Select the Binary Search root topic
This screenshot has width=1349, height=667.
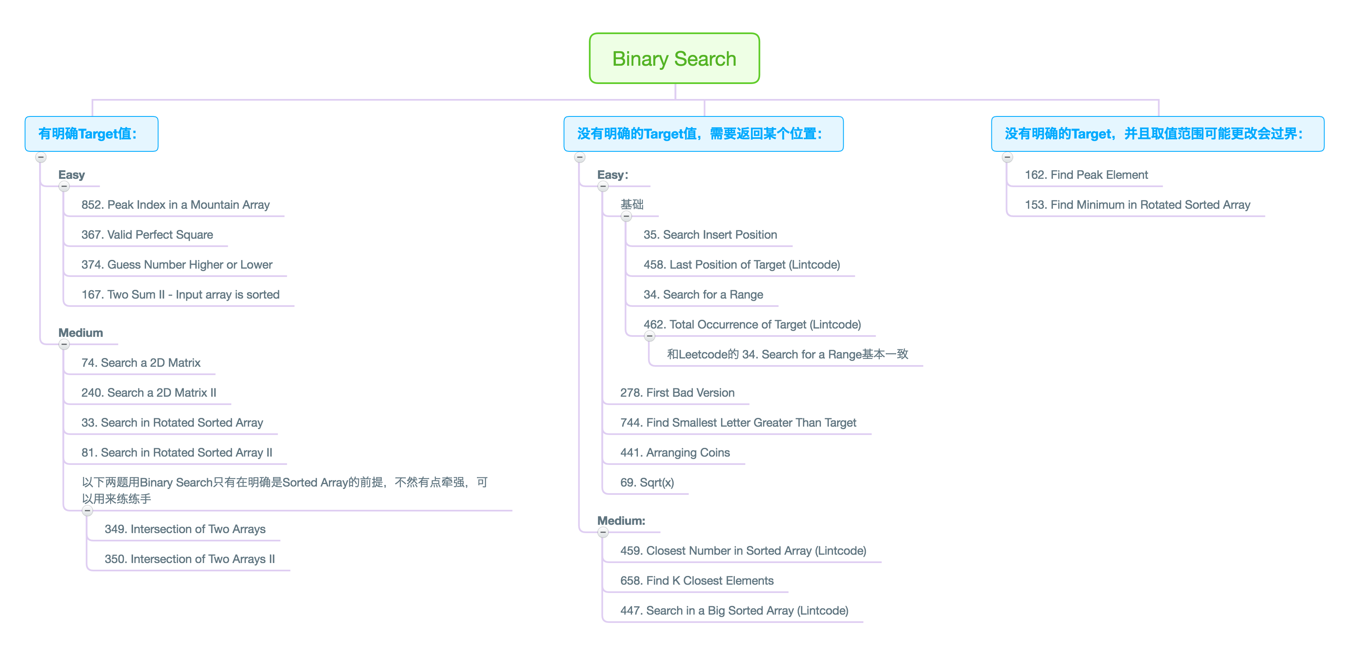coord(674,59)
